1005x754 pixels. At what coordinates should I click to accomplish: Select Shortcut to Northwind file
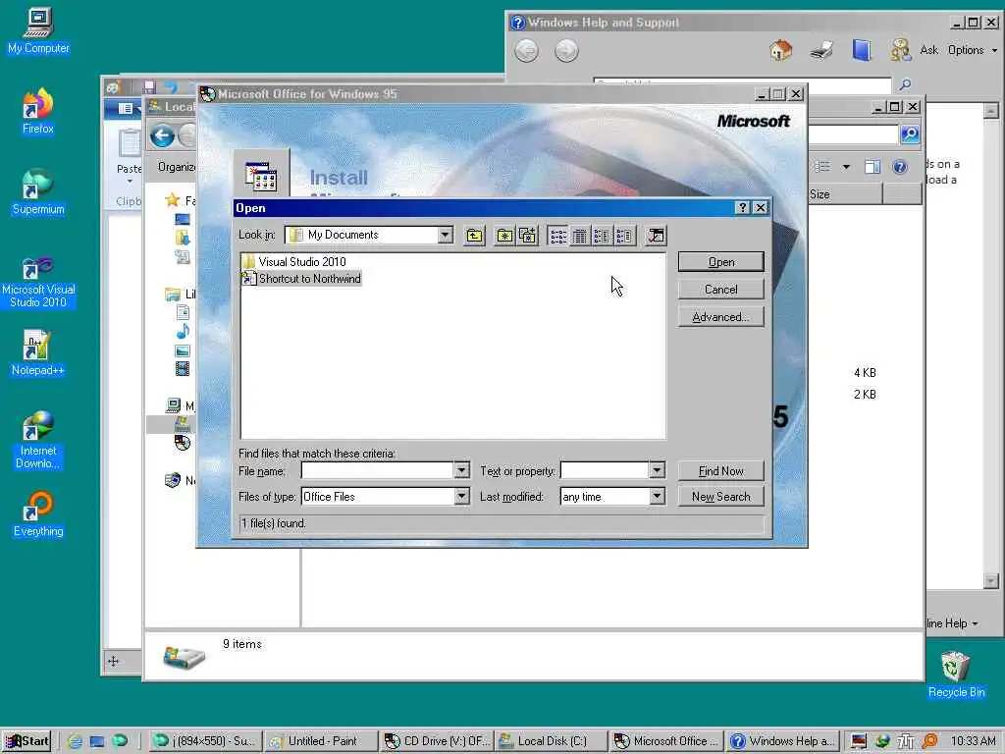(302, 278)
